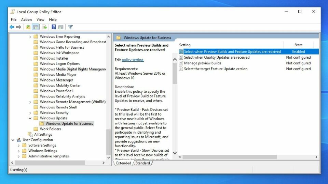Viewport: 328px width, 184px height.
Task: Switch to the Extended tab
Action: coord(123,163)
